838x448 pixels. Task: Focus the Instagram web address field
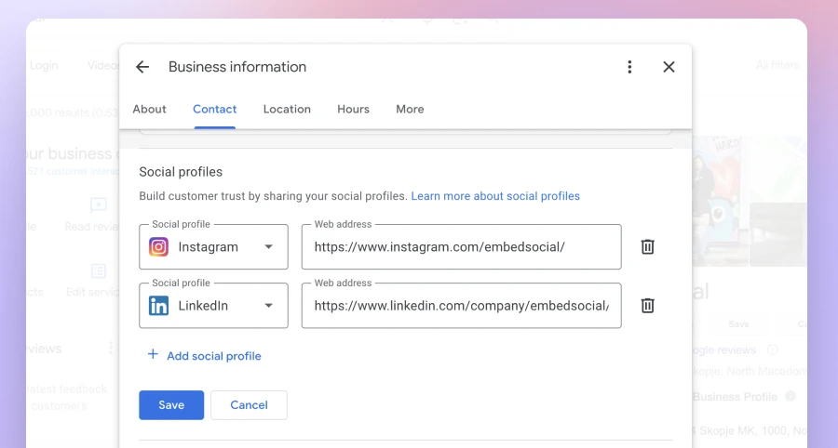pos(461,247)
